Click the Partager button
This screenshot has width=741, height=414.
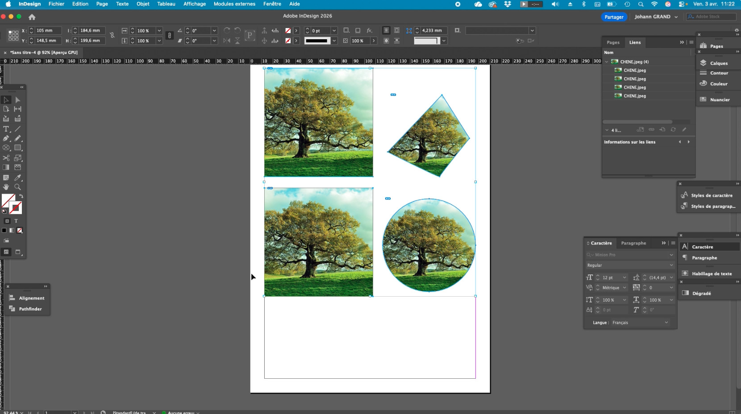(x=614, y=17)
